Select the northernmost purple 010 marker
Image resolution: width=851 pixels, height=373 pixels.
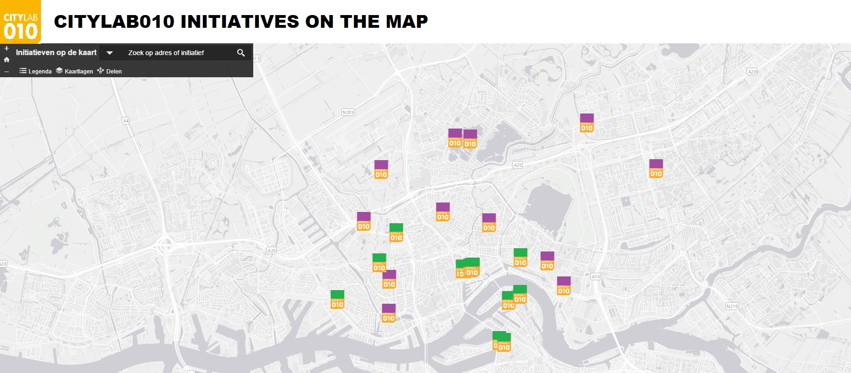pyautogui.click(x=586, y=123)
